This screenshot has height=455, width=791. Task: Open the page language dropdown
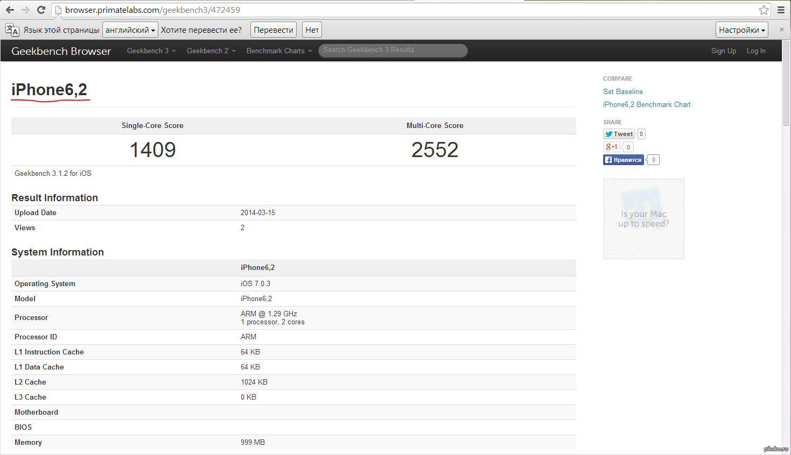coord(130,30)
